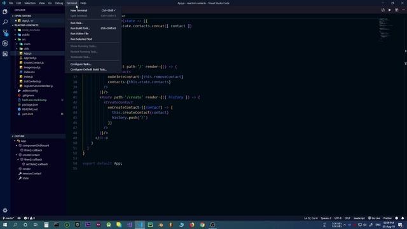Open README.md file
The image size is (407, 229).
(x=30, y=109)
